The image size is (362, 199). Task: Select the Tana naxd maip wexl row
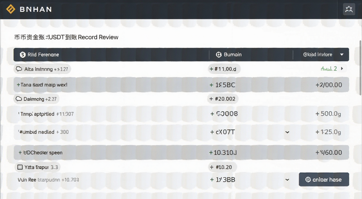pos(181,85)
